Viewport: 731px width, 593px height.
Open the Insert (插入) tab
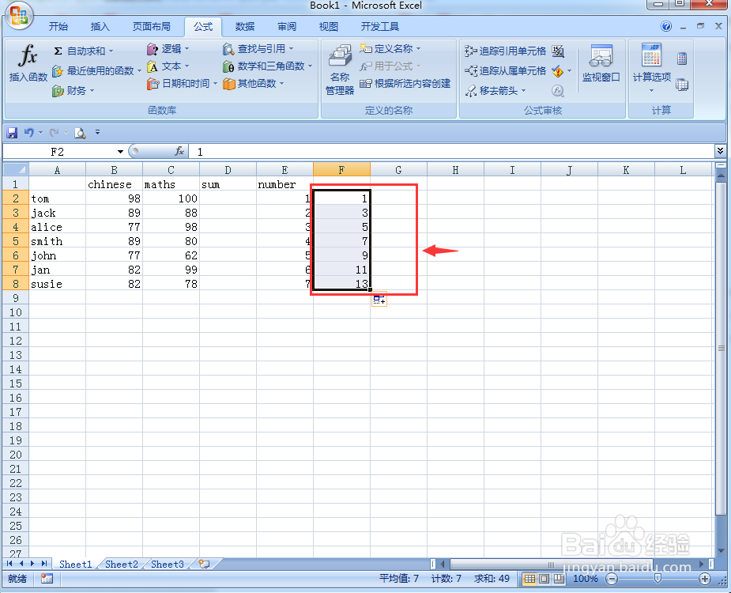pyautogui.click(x=100, y=27)
